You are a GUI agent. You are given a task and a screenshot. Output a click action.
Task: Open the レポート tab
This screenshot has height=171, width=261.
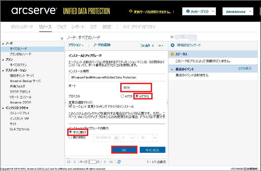click(x=78, y=27)
